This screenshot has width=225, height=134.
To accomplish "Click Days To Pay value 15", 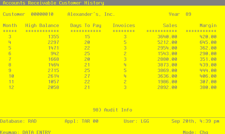I will [87, 37].
